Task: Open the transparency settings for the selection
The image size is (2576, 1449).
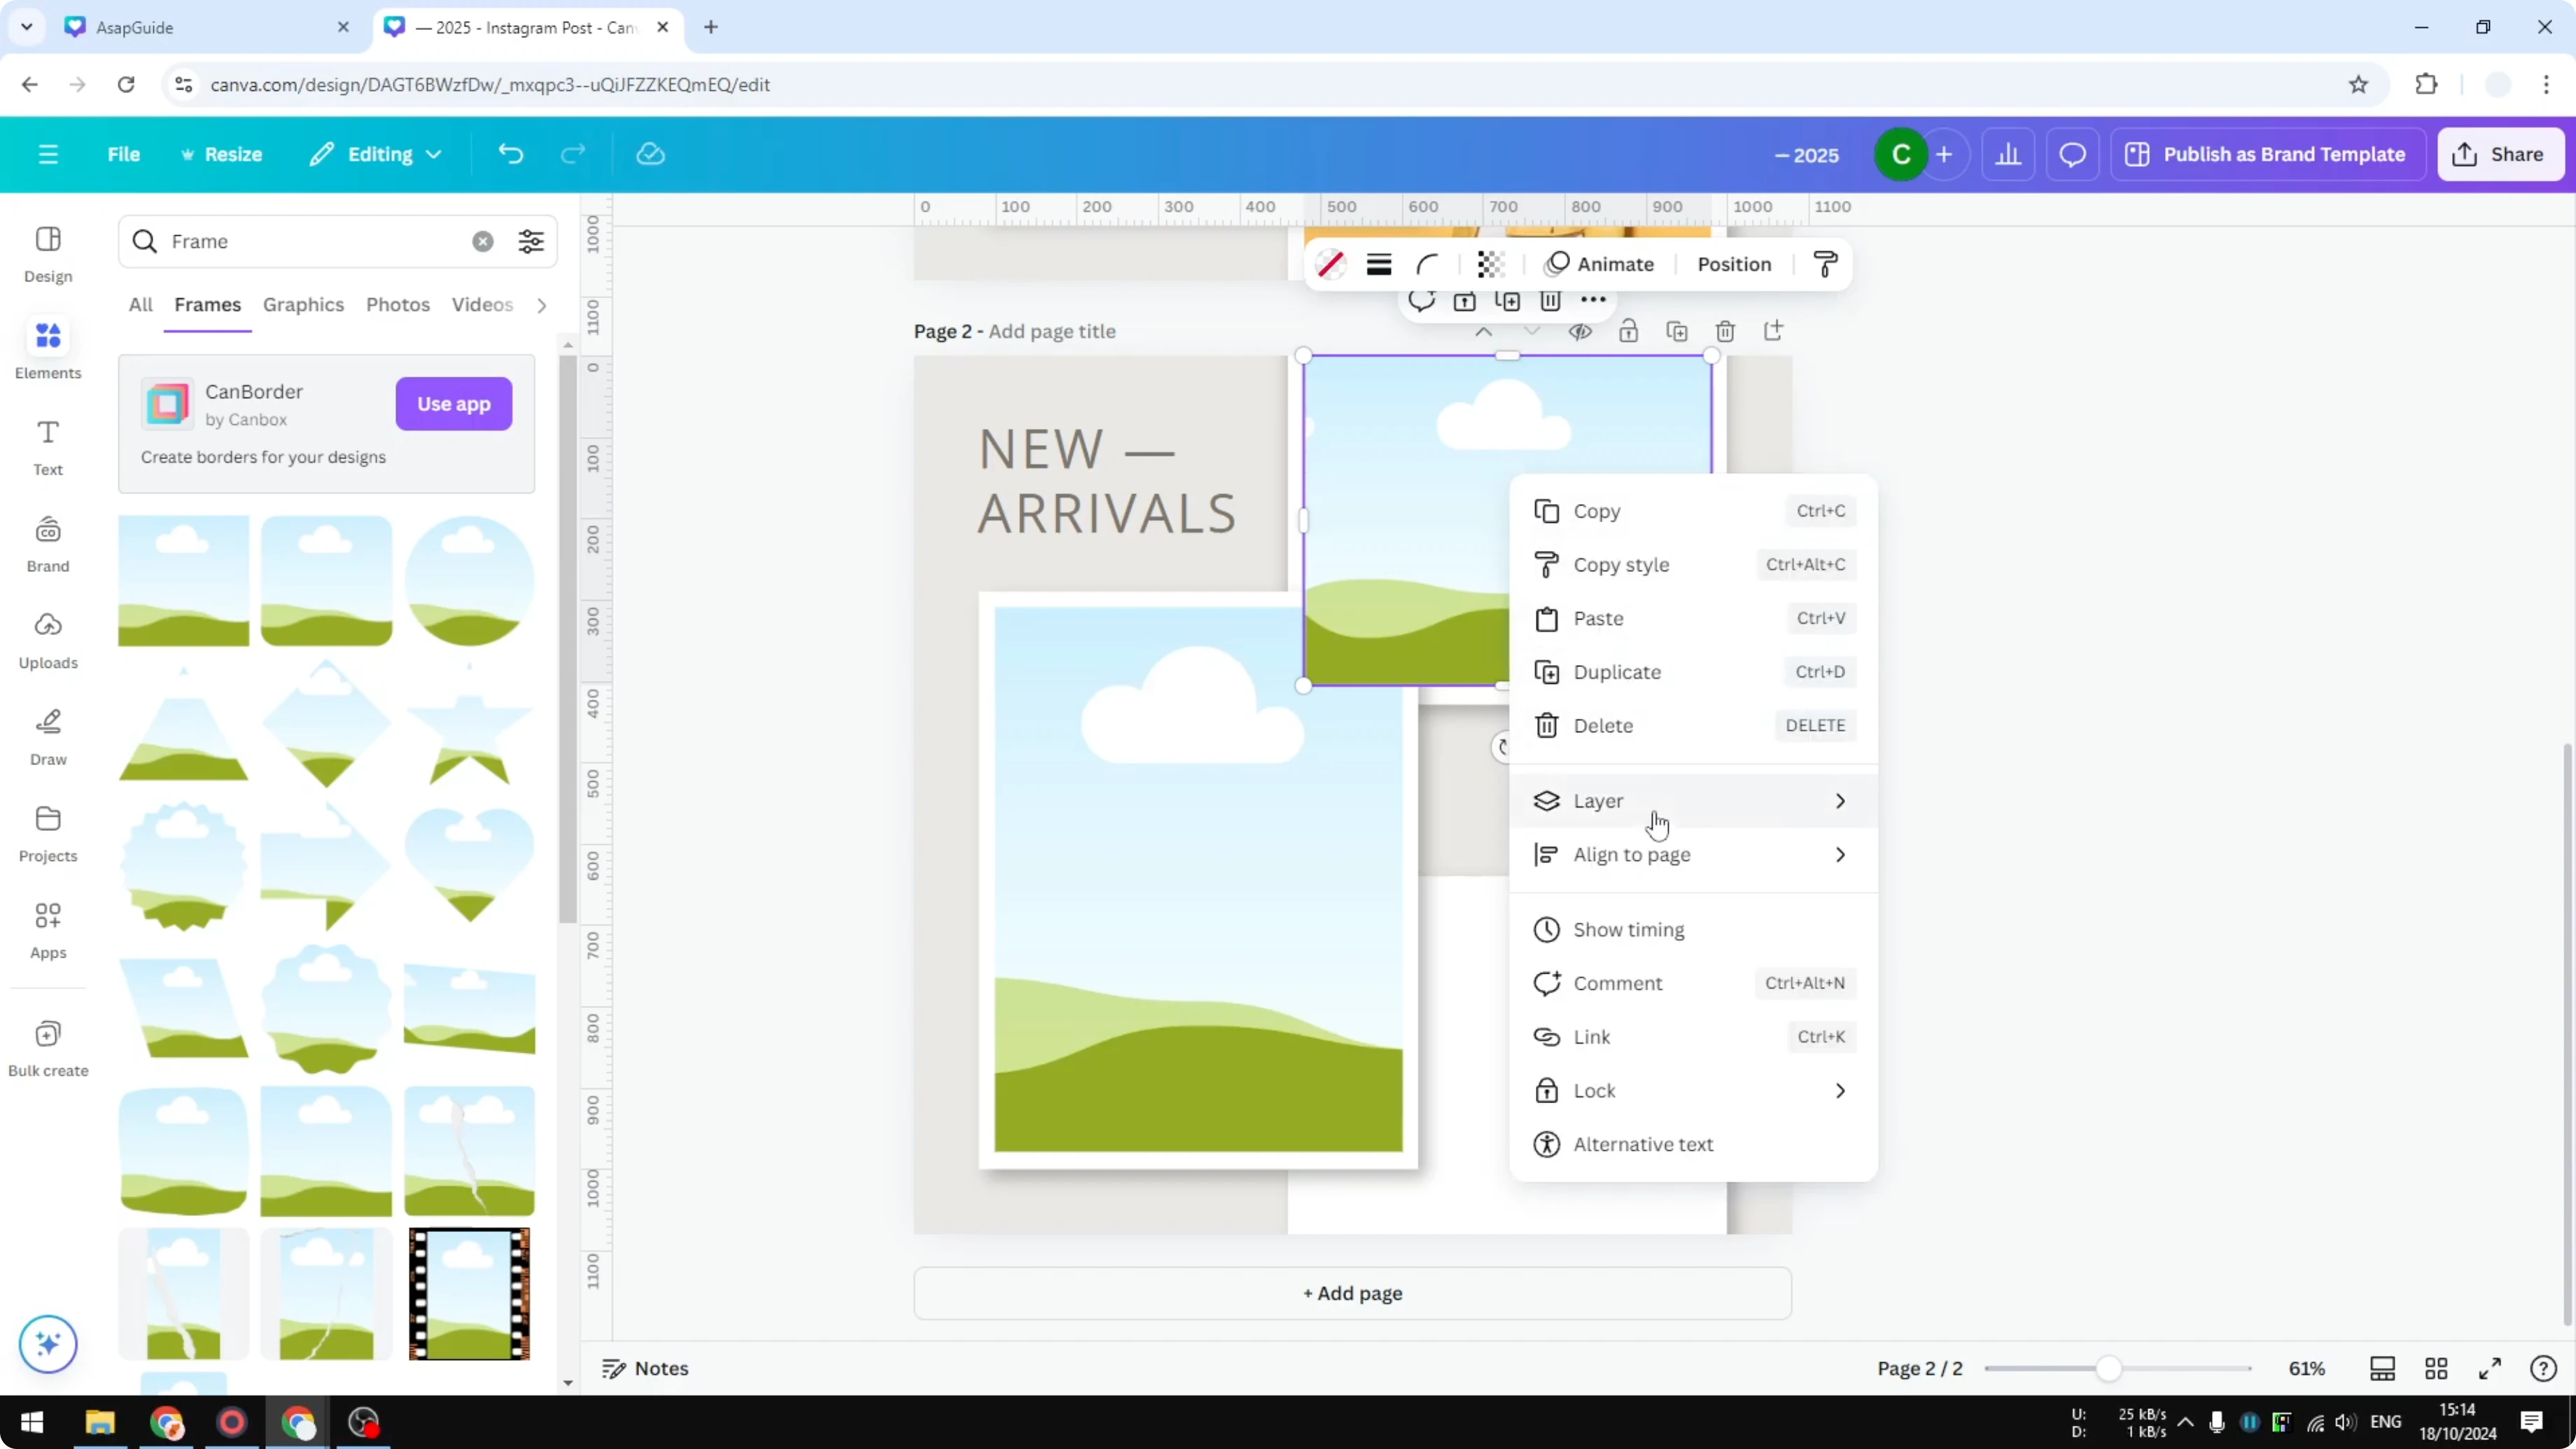Action: click(x=1491, y=264)
